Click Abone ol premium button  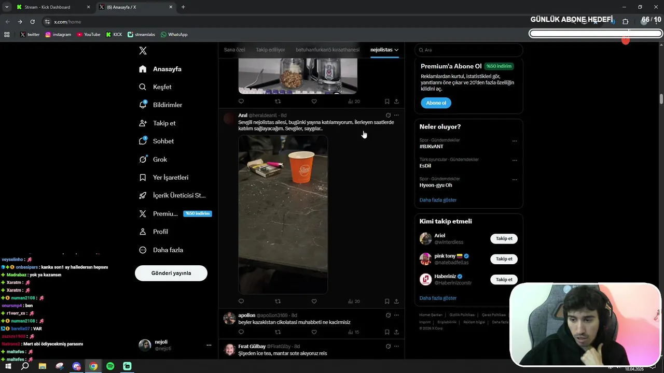click(436, 103)
